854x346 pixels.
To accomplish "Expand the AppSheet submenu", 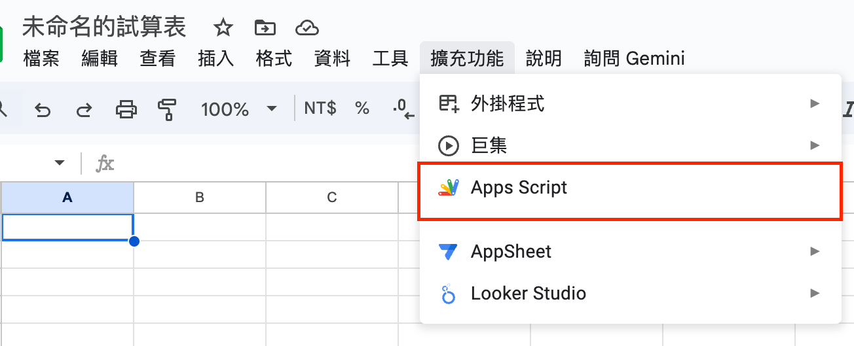I will pos(630,251).
